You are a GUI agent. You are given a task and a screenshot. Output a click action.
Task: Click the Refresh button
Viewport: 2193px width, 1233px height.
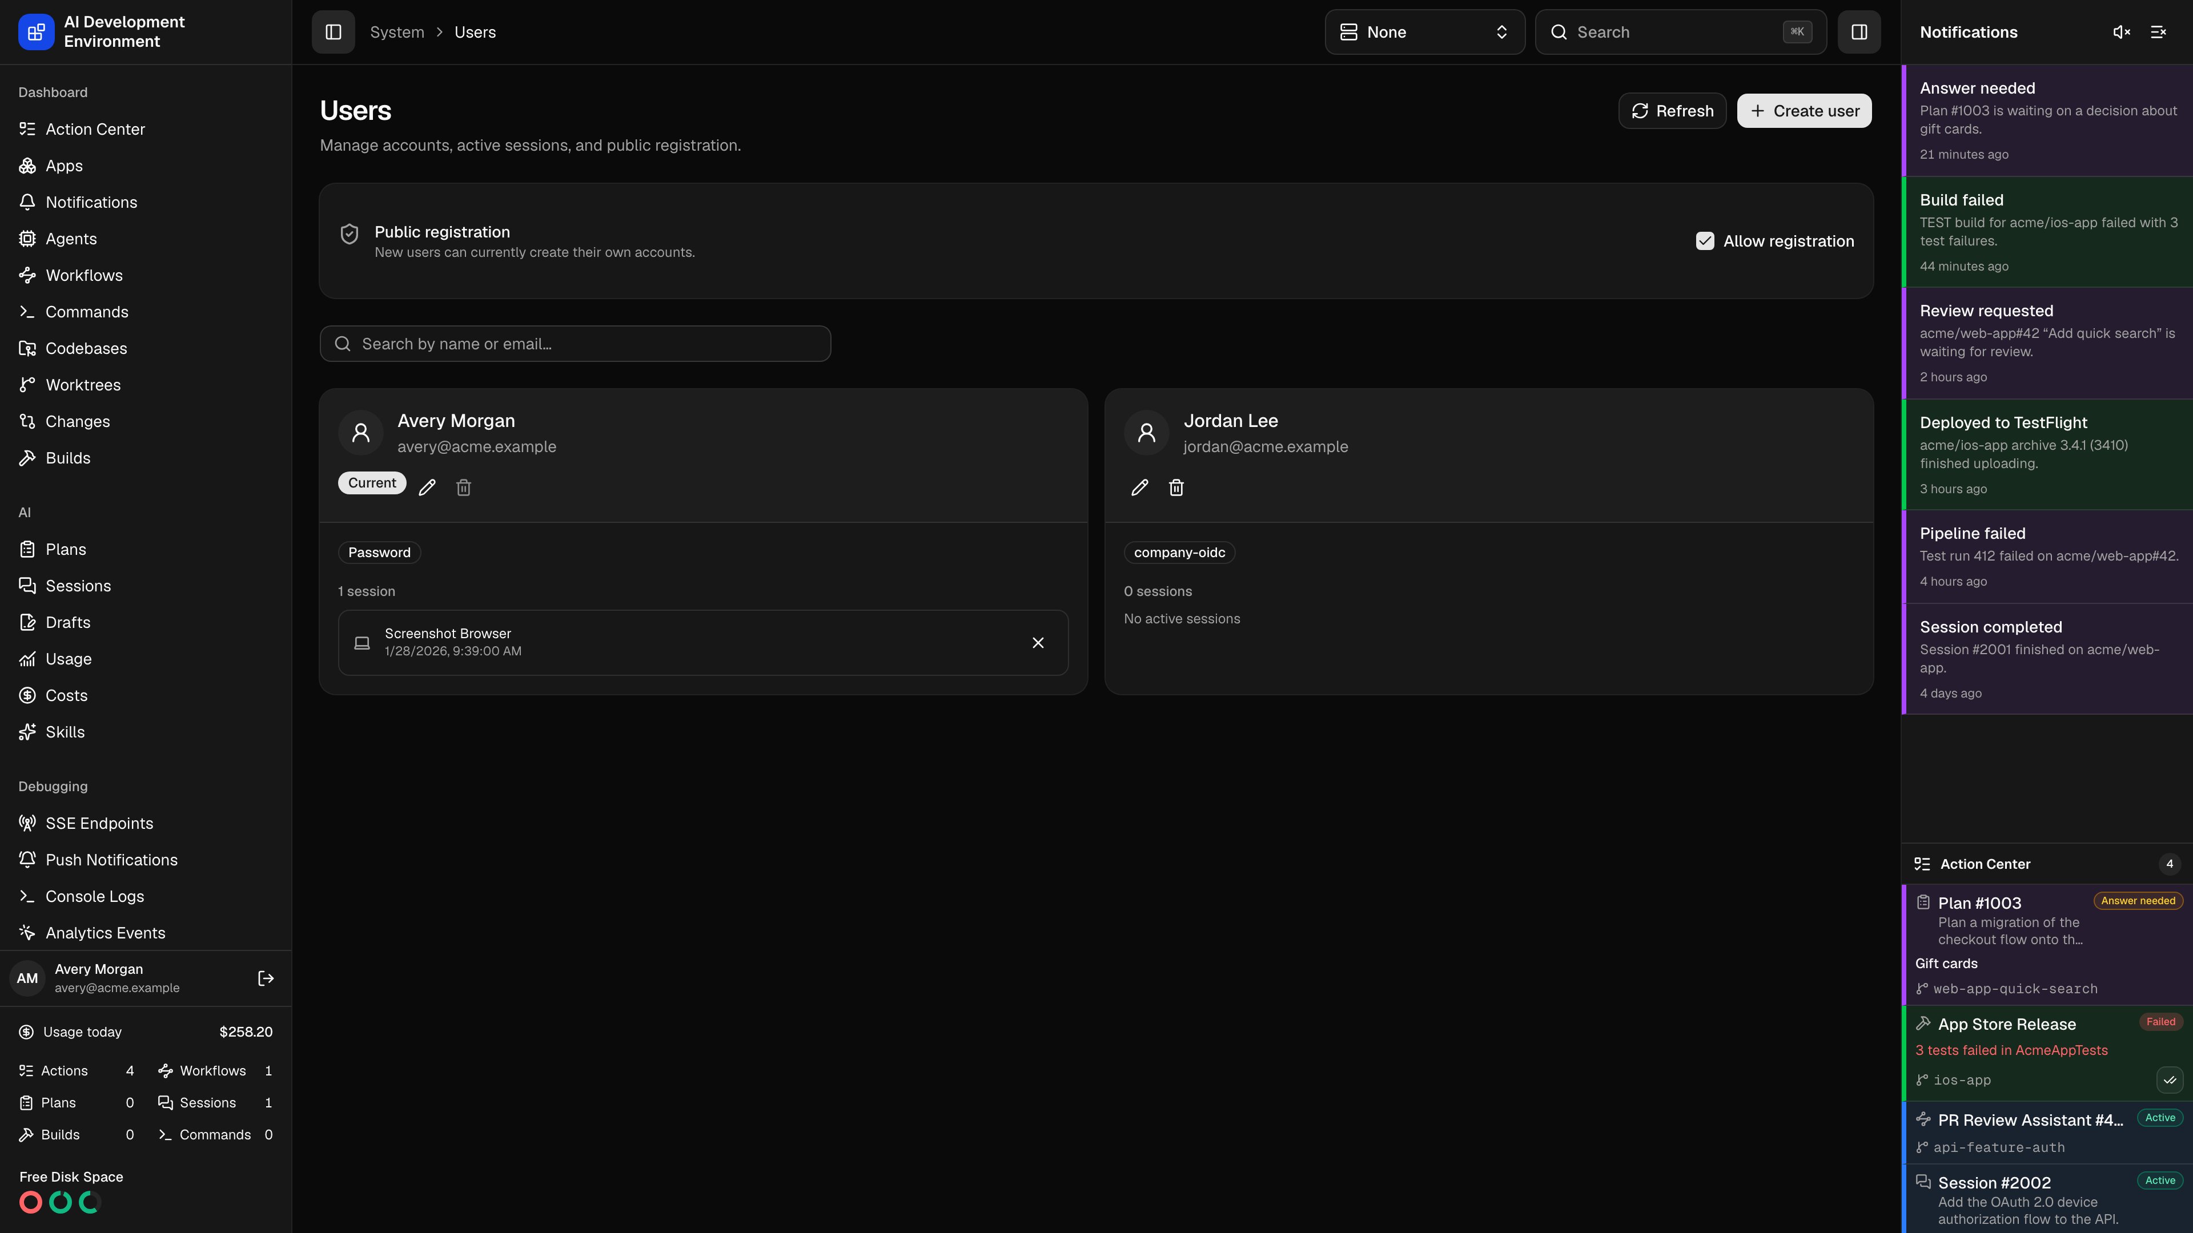(1672, 111)
